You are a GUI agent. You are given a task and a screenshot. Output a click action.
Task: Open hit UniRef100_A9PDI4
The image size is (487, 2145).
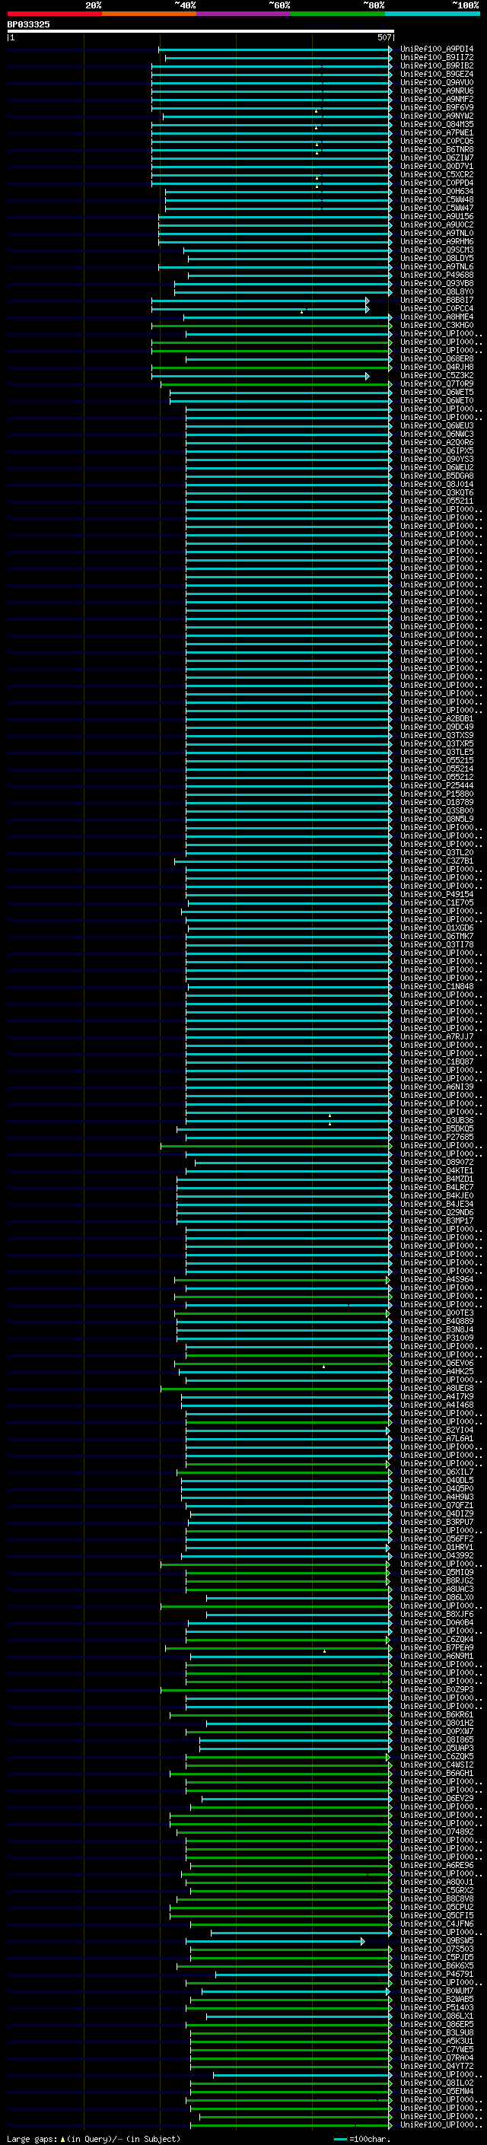[x=437, y=49]
